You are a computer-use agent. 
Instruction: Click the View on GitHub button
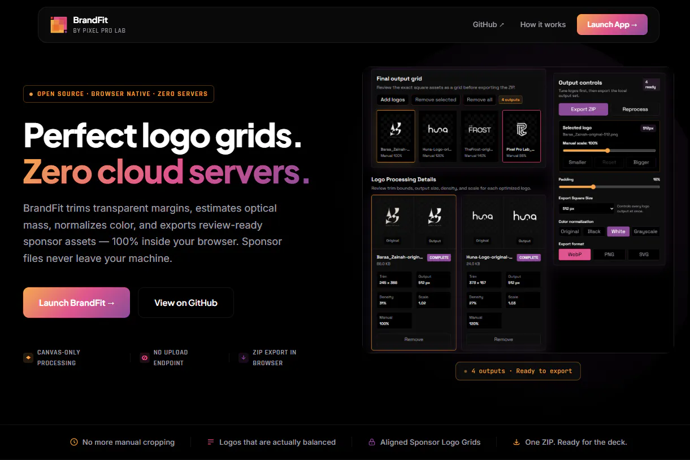coord(186,303)
